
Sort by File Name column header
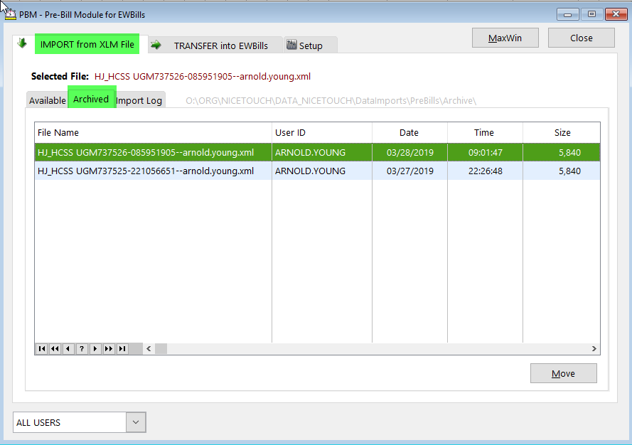pos(153,133)
